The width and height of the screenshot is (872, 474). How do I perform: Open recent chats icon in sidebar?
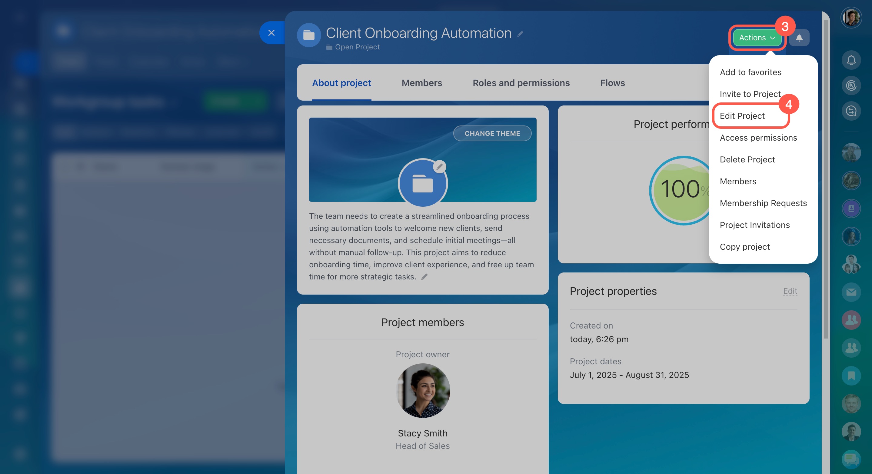click(851, 111)
